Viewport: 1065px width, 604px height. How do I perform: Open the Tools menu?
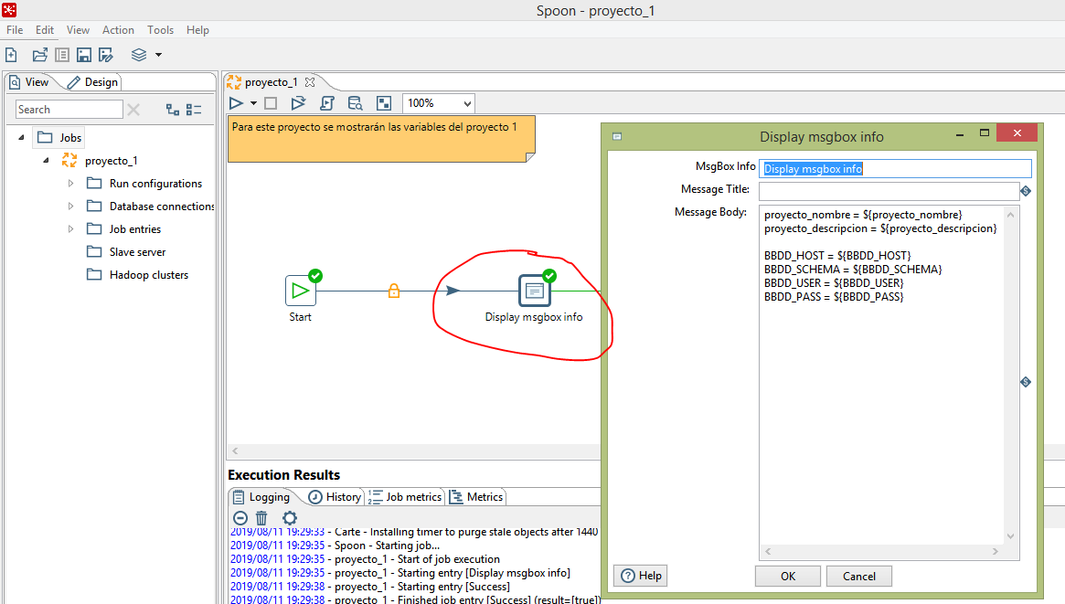(x=160, y=30)
